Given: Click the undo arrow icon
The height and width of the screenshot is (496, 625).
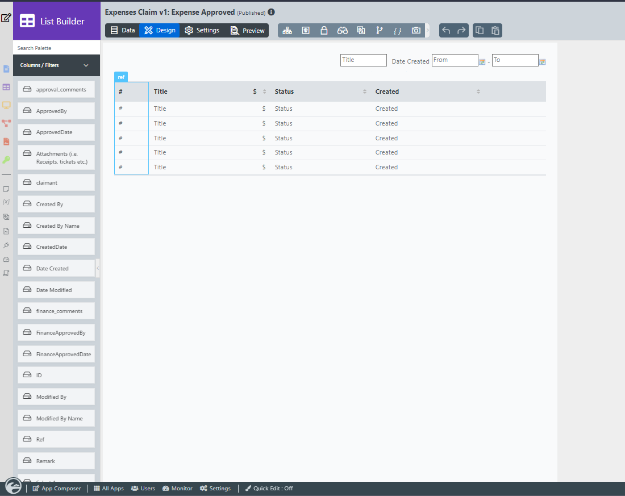Looking at the screenshot, I should 446,31.
